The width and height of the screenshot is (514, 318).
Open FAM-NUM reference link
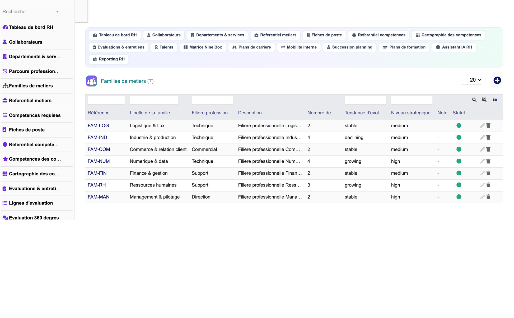tap(99, 161)
